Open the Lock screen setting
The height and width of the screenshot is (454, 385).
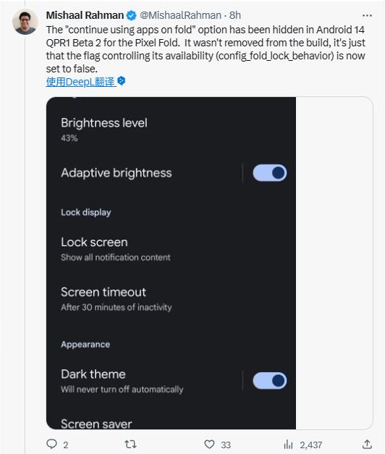[171, 249]
